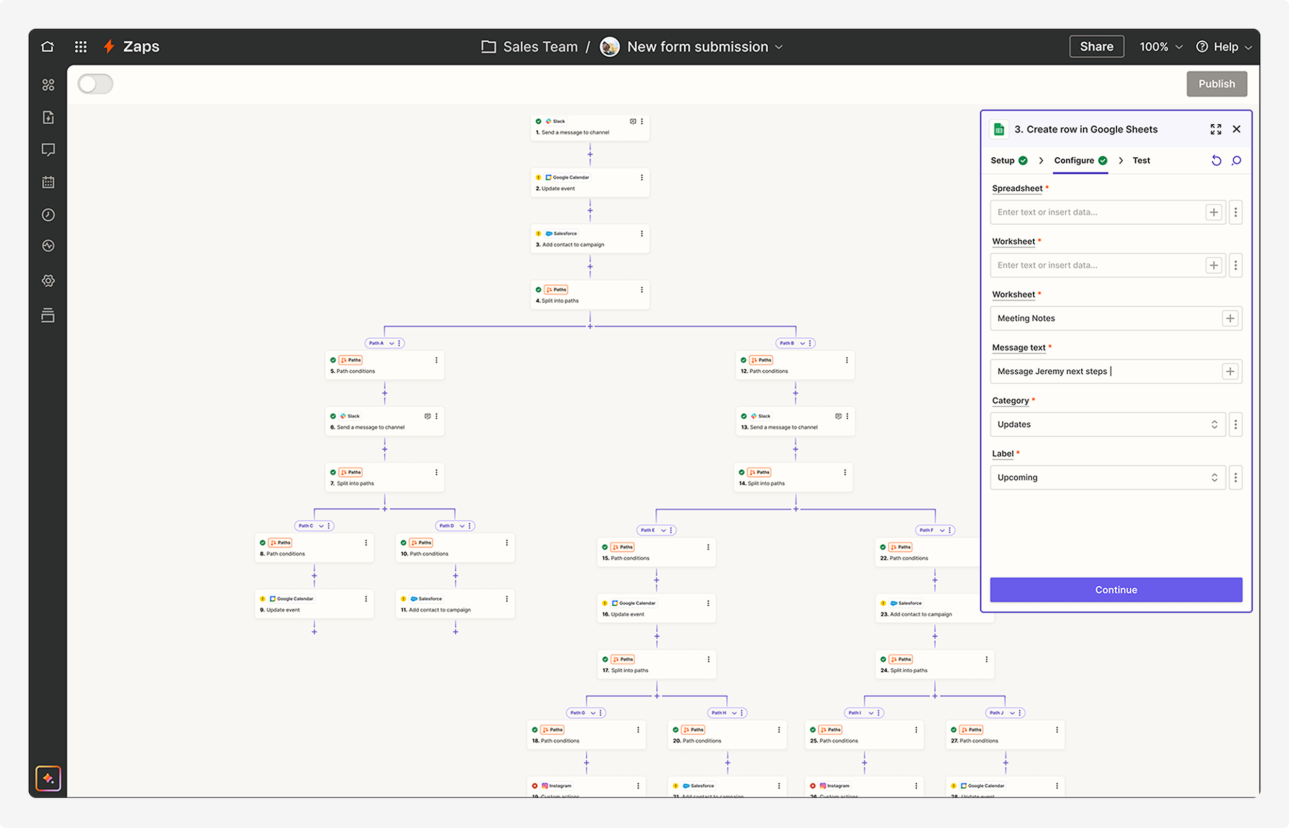Expand the 100% zoom level dropdown
This screenshot has height=828, width=1289.
pyautogui.click(x=1161, y=47)
